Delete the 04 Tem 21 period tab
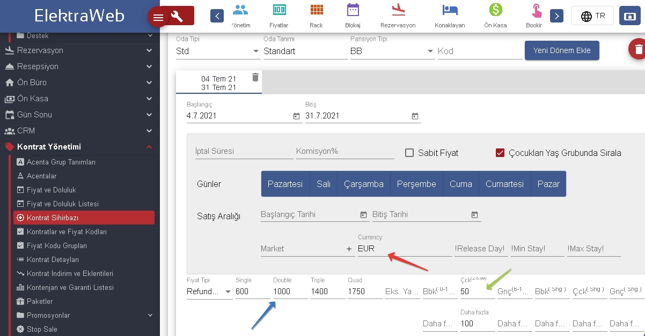This screenshot has height=336, width=645. pos(255,78)
